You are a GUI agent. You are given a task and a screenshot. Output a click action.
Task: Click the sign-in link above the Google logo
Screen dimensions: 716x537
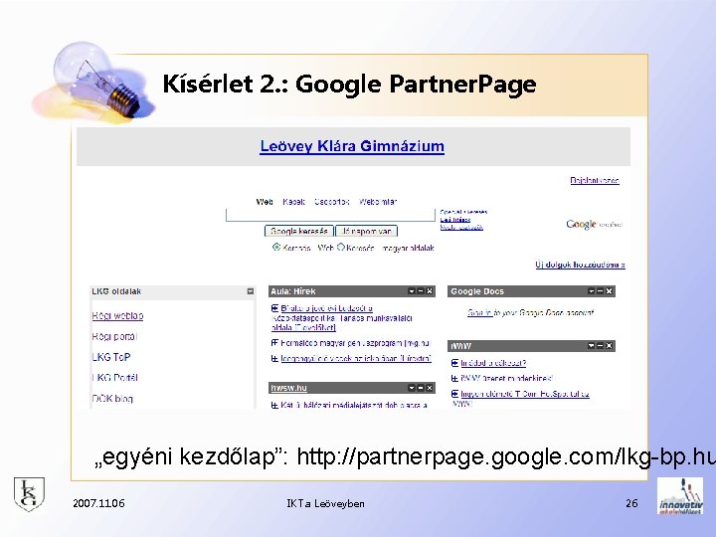point(594,180)
